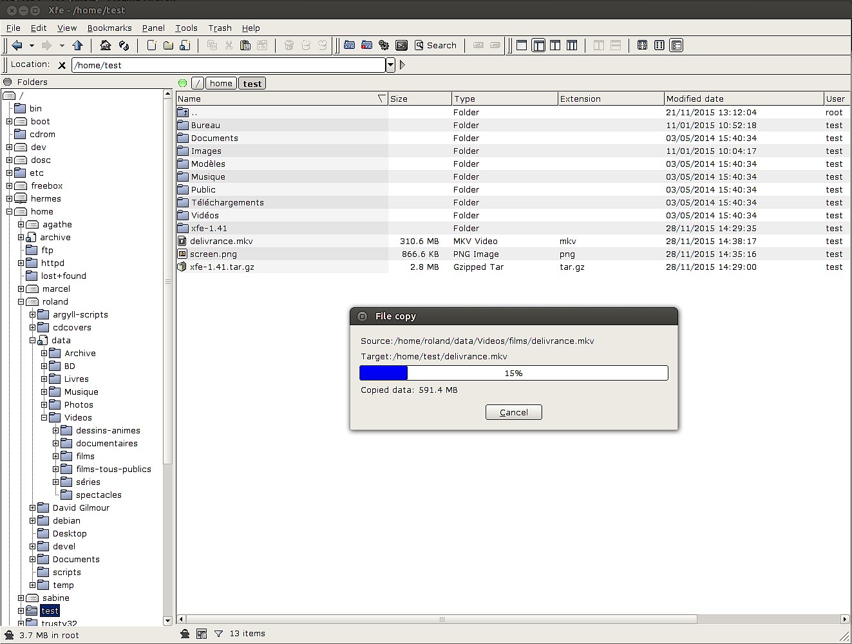Open the Trash menu

(x=220, y=28)
